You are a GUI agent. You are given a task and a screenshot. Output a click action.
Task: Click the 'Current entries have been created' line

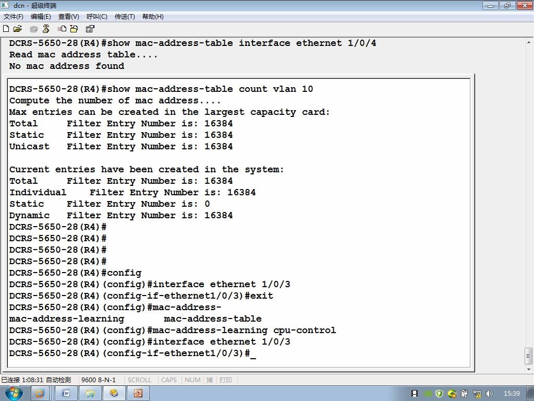147,170
